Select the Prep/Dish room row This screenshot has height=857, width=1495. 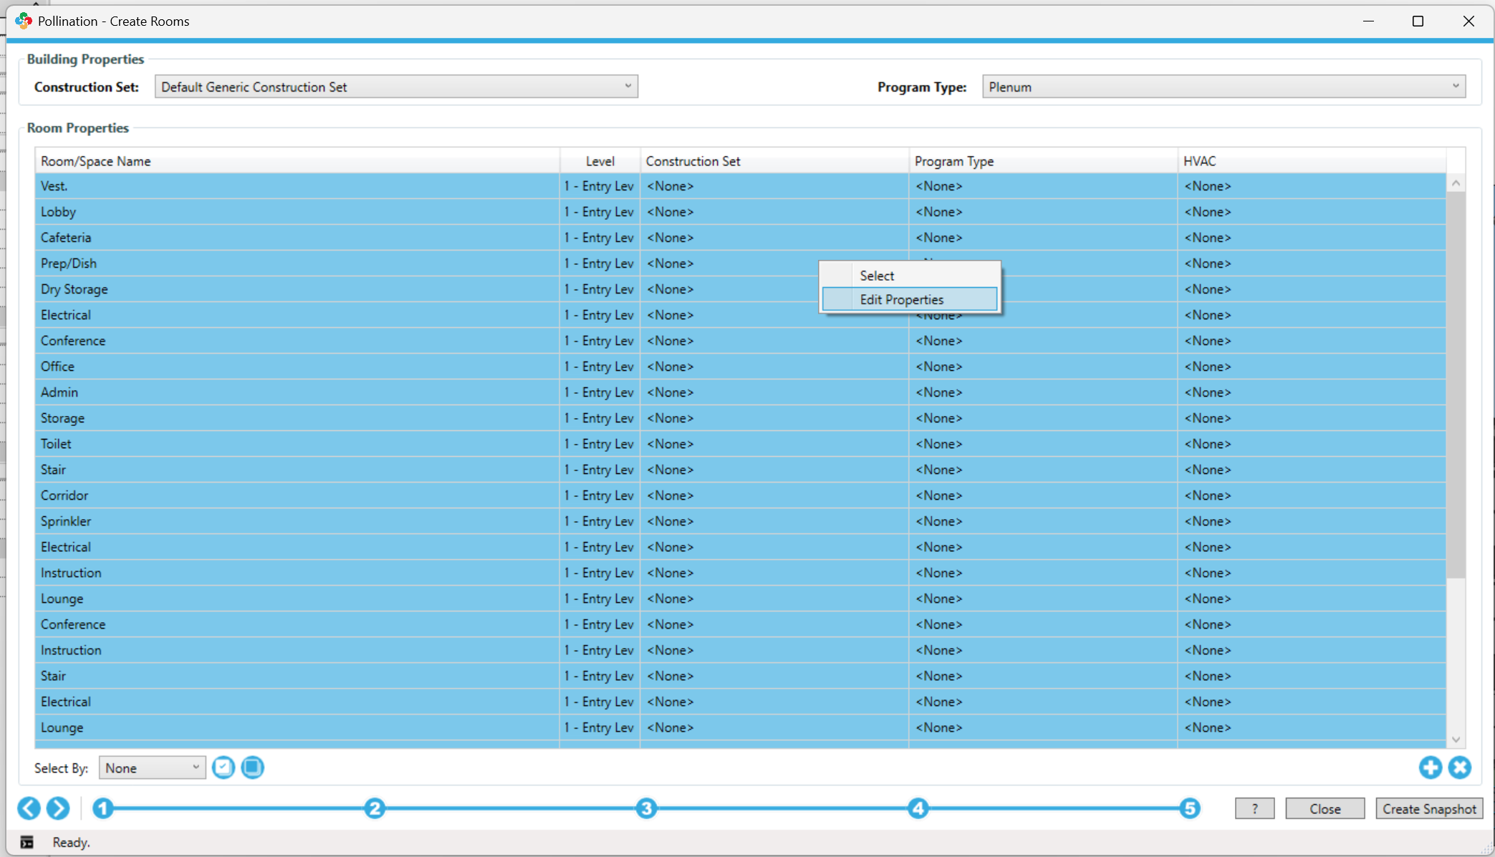(741, 263)
